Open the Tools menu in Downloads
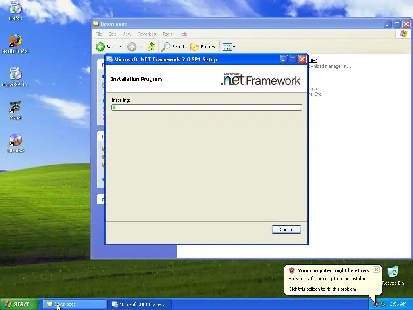Screen dimensions: 413x310 167,34
